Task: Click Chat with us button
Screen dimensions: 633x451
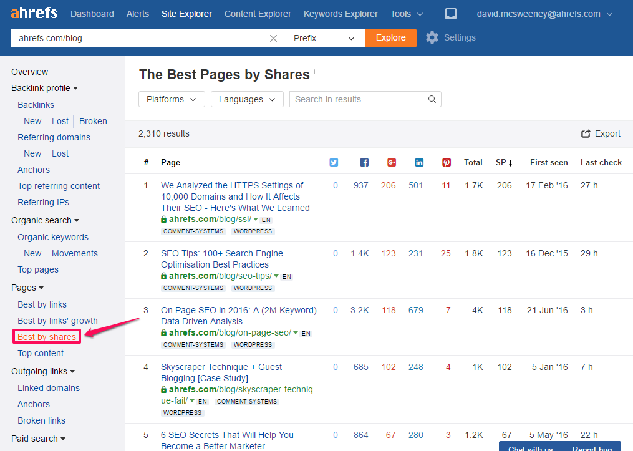Action: (x=531, y=447)
